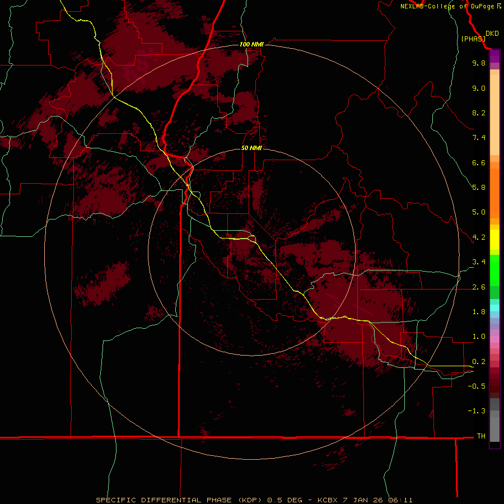504x504 pixels.
Task: Click the 9.0 legend value
Action: [x=479, y=88]
